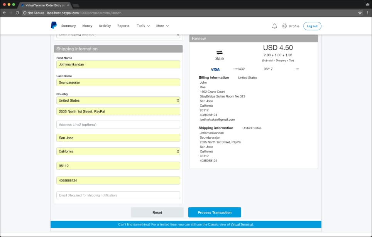372x237 pixels.
Task: Follow the Virtual Terminal classic link
Action: (242, 224)
